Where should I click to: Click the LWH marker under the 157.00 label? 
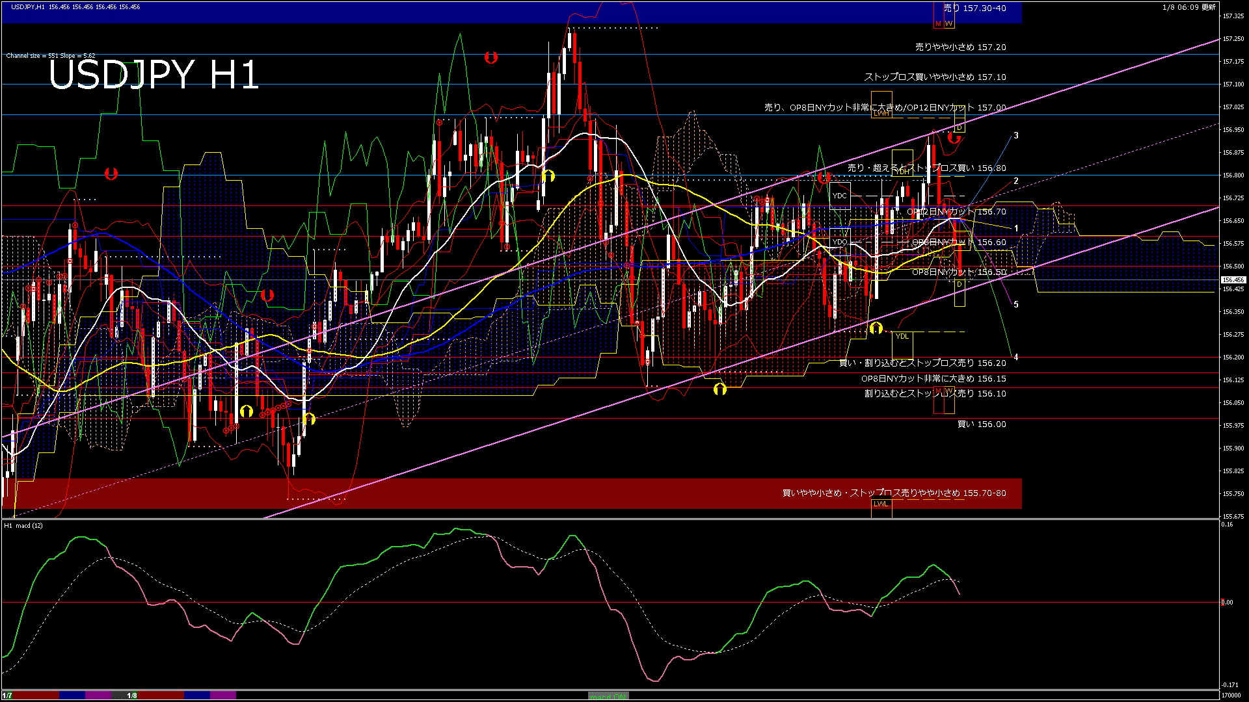(881, 114)
